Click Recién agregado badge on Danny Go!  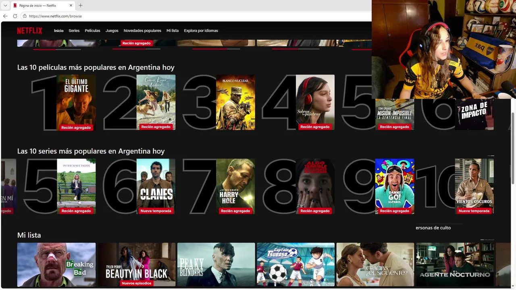point(395,211)
